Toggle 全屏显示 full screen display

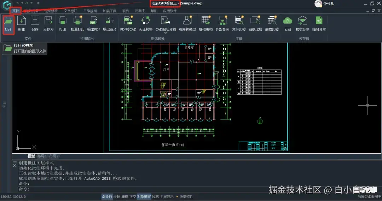tap(167, 197)
